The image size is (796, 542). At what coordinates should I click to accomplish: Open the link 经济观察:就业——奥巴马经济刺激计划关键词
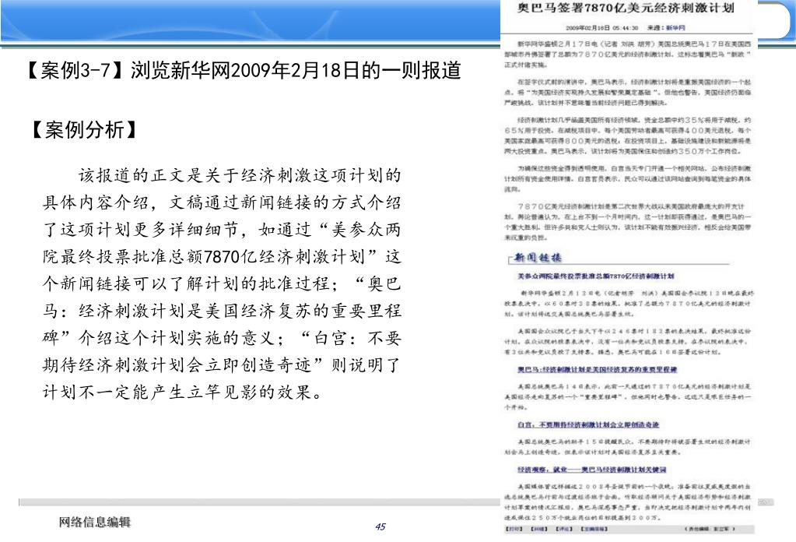pos(591,470)
